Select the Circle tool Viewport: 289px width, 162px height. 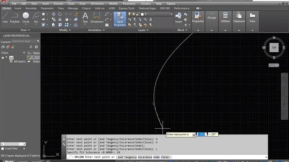point(26,18)
